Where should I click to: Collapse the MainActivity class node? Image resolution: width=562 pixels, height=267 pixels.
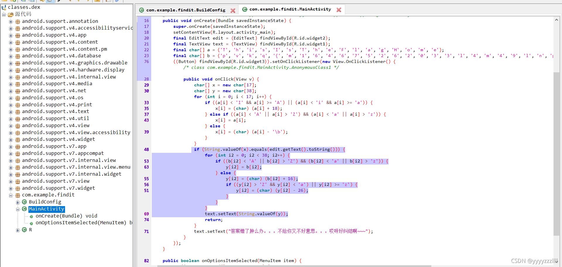pyautogui.click(x=18, y=209)
